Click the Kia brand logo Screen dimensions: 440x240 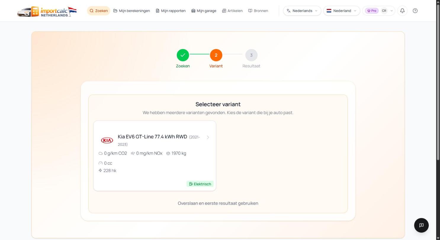[107, 140]
